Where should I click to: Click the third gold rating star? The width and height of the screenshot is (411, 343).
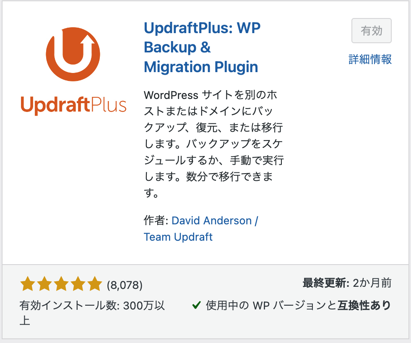tap(61, 284)
